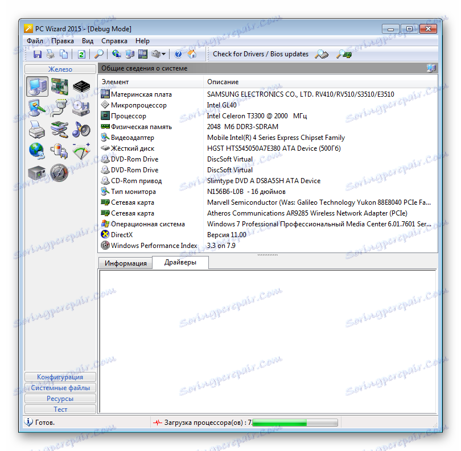Click the blue question mark Help icon
Image resolution: width=461 pixels, height=451 pixels.
[178, 54]
